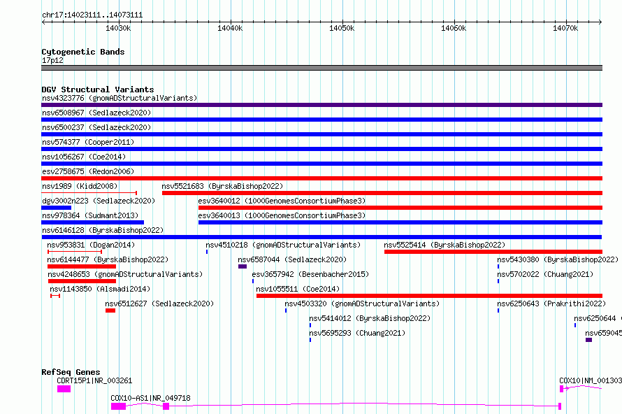Click the esv3640012 1000Genomes label
Viewport: 622px width, 414px height.
coord(282,201)
